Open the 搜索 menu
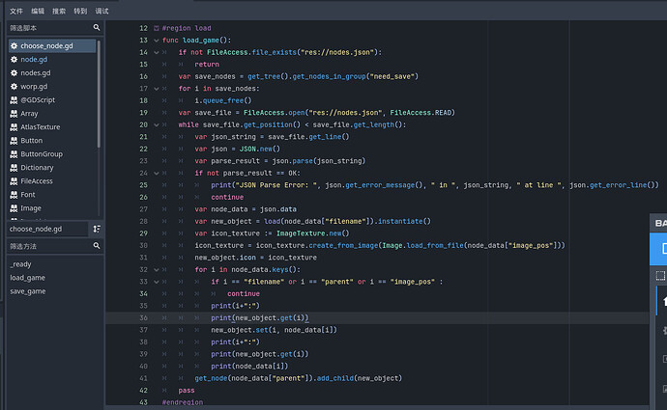Image resolution: width=667 pixels, height=410 pixels. [x=59, y=11]
